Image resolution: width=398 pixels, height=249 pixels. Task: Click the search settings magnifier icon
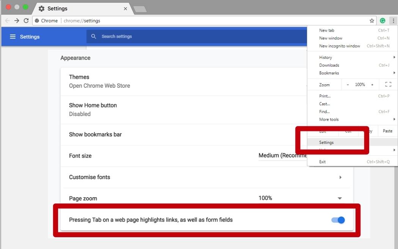point(93,36)
